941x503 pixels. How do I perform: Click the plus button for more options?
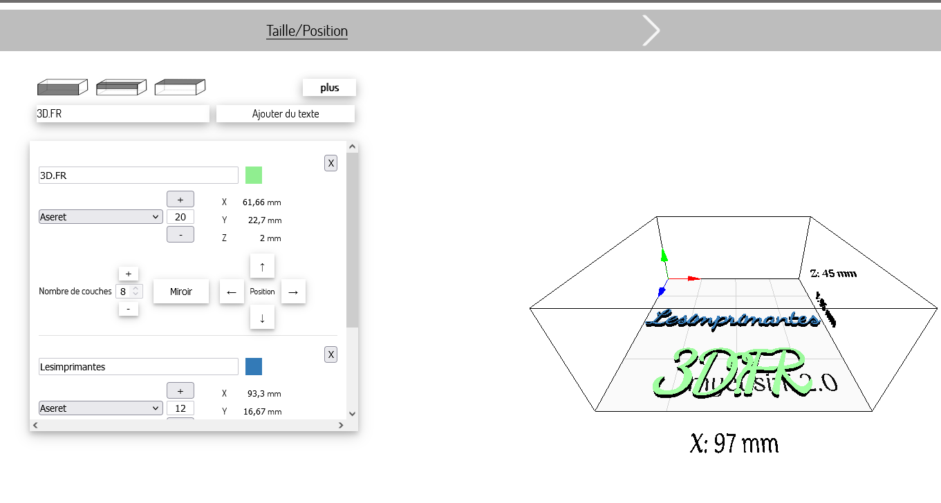pos(330,88)
